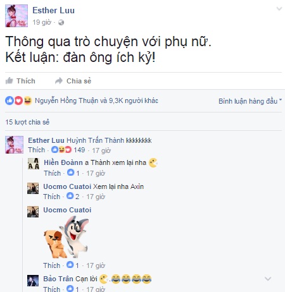Click the globe public privacy icon
This screenshot has height=292, width=285.
[x=61, y=22]
